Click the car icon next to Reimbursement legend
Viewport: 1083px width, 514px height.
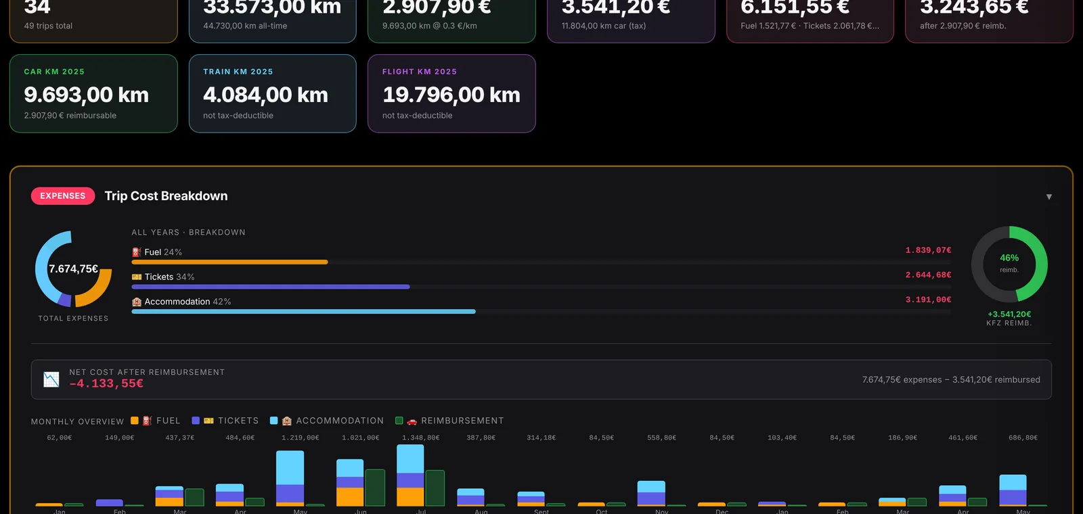coord(412,421)
